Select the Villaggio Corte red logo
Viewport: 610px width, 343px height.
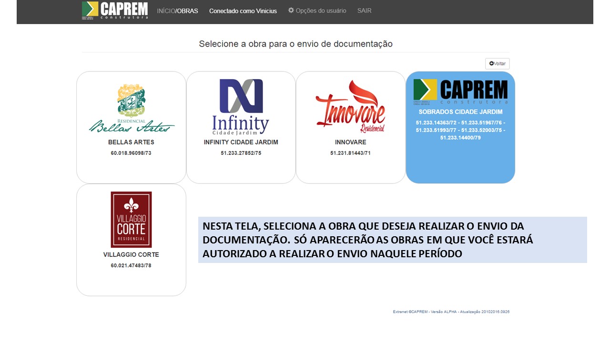pos(131,219)
